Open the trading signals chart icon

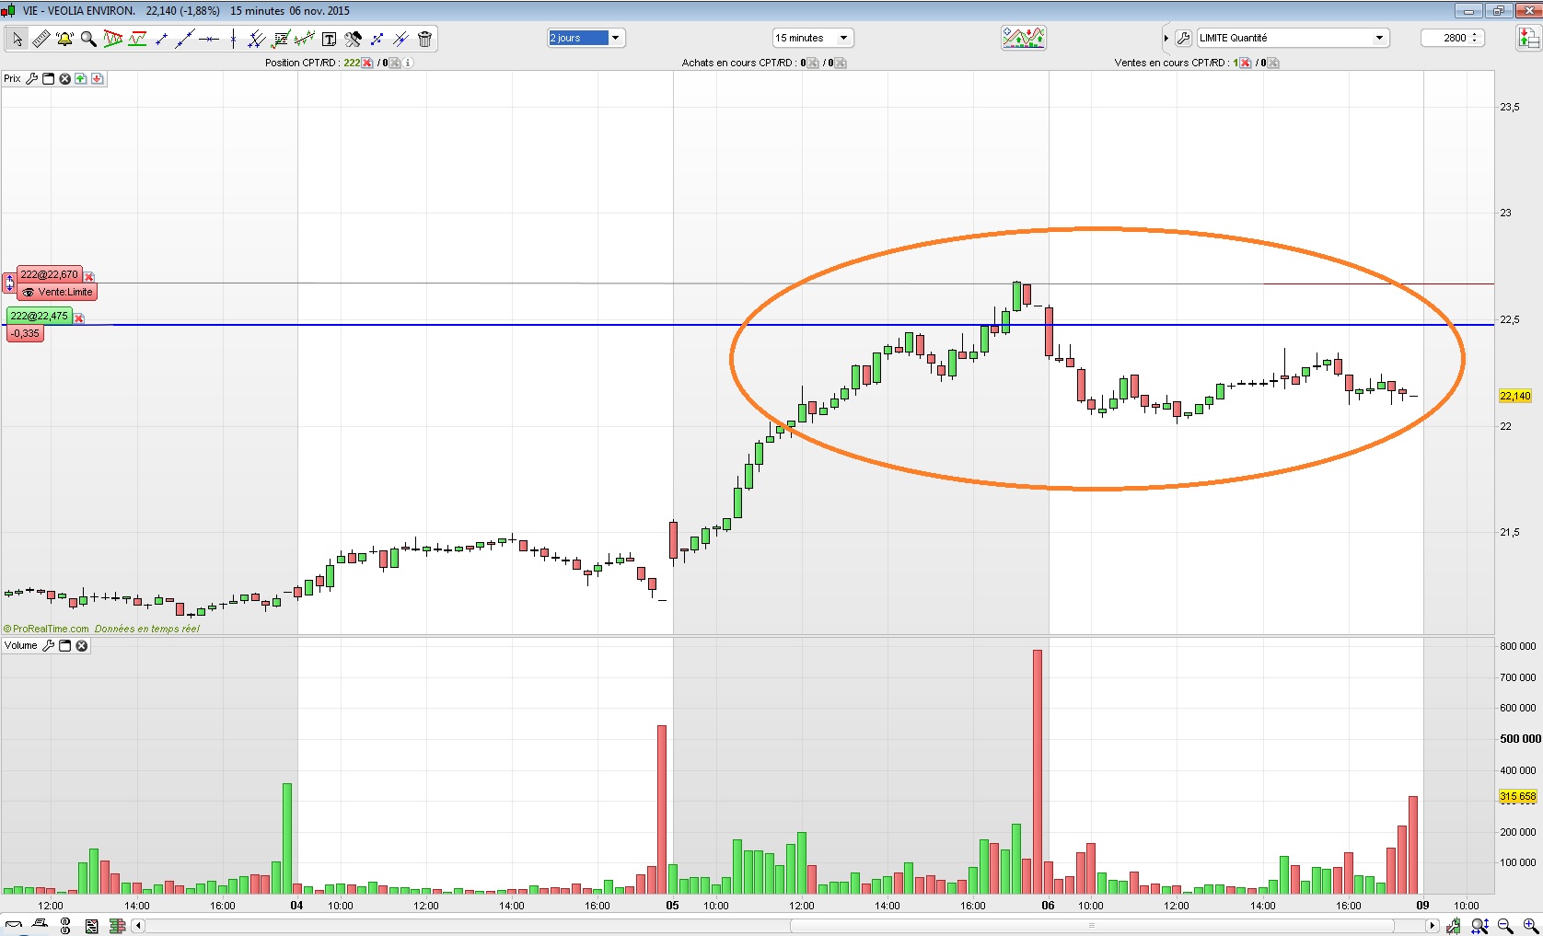coord(1023,38)
